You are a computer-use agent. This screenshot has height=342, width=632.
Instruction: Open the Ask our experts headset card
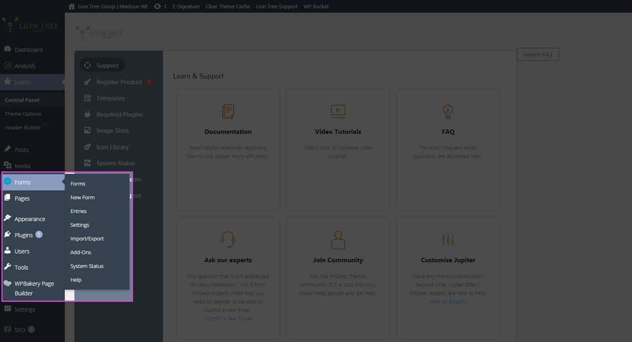point(228,278)
